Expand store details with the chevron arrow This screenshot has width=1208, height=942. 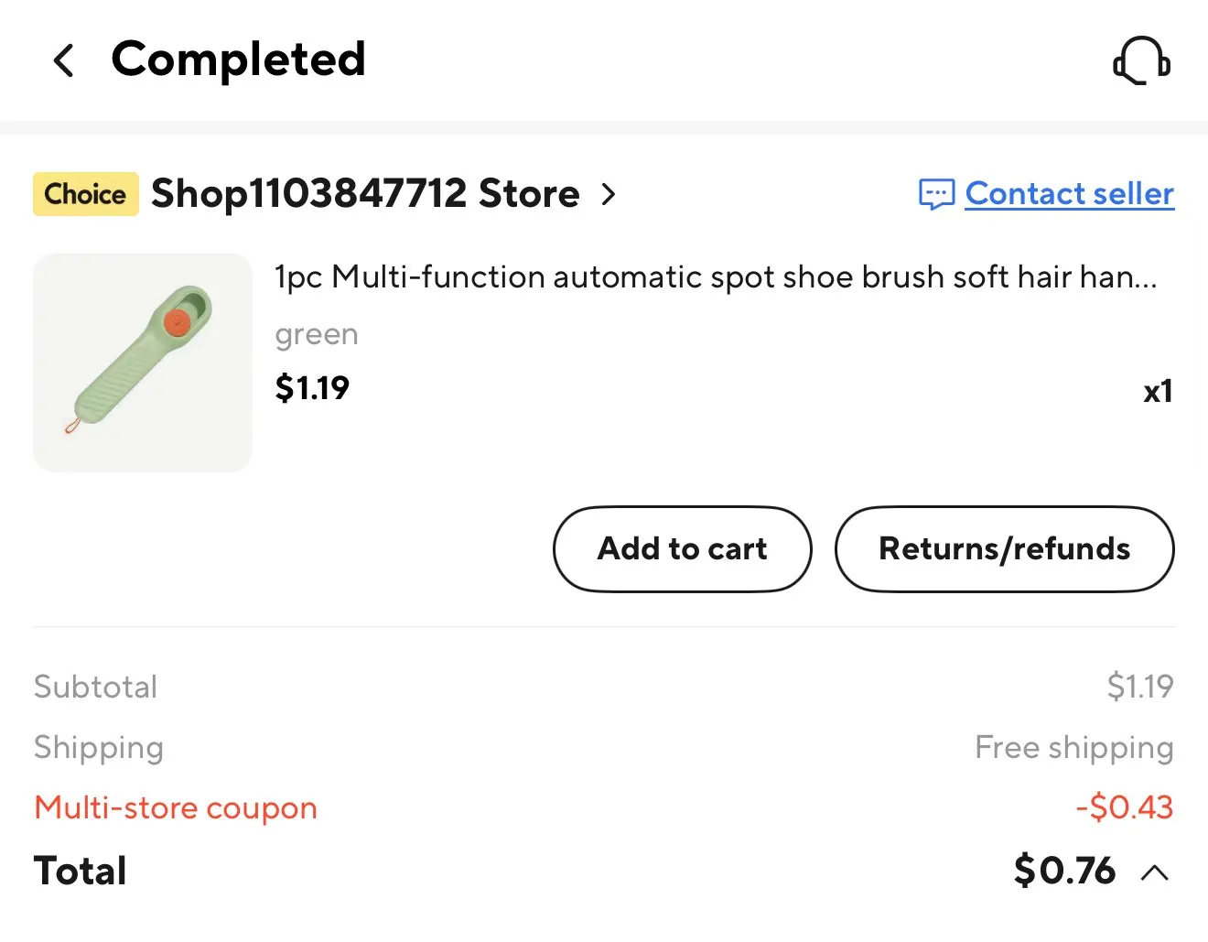coord(609,194)
